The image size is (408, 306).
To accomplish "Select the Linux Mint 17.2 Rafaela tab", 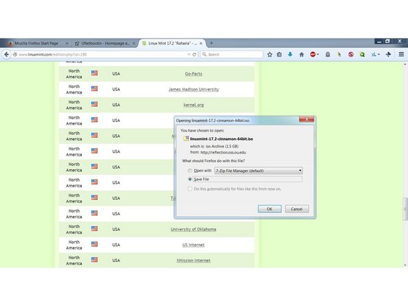I will coord(172,43).
